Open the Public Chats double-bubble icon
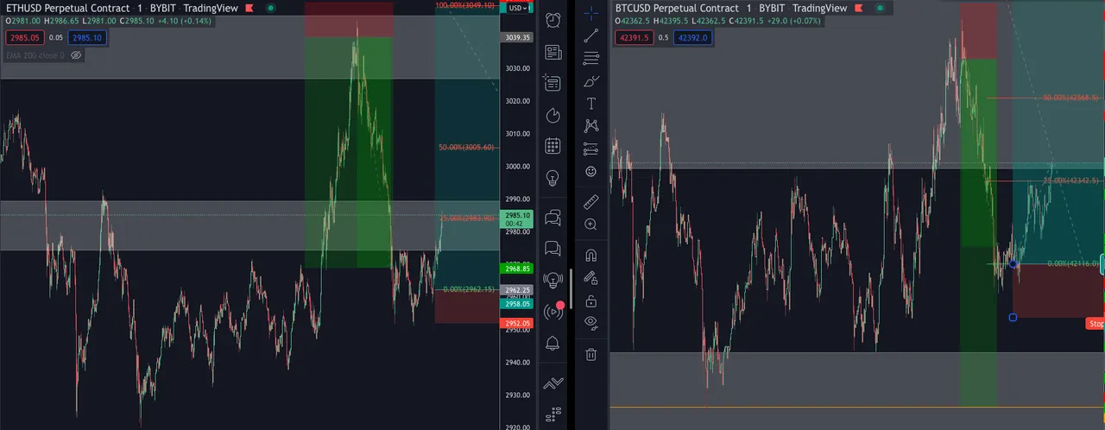Screen dimensions: 1105x430 pos(553,218)
